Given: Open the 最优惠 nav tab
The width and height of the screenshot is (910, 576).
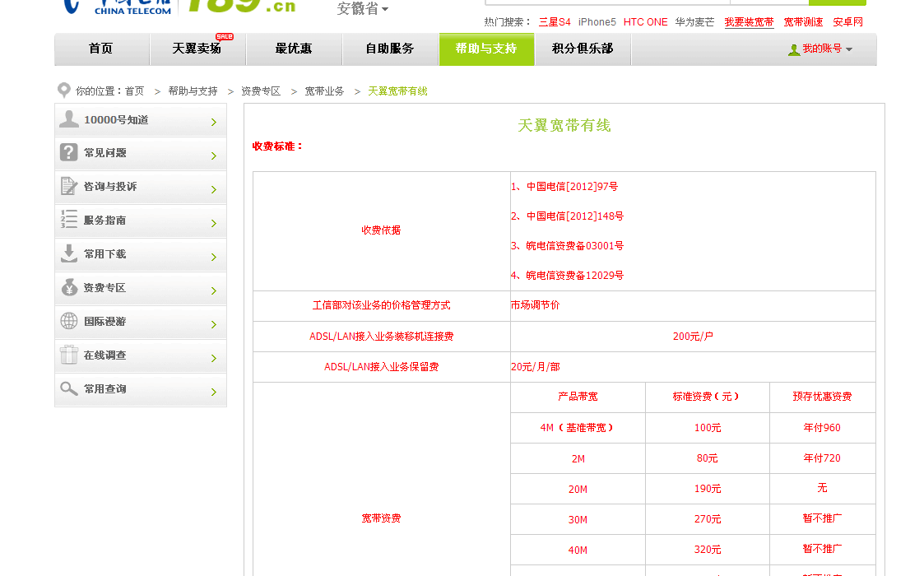Looking at the screenshot, I should 295,49.
